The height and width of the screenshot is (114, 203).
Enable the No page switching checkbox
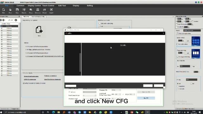tap(178, 57)
